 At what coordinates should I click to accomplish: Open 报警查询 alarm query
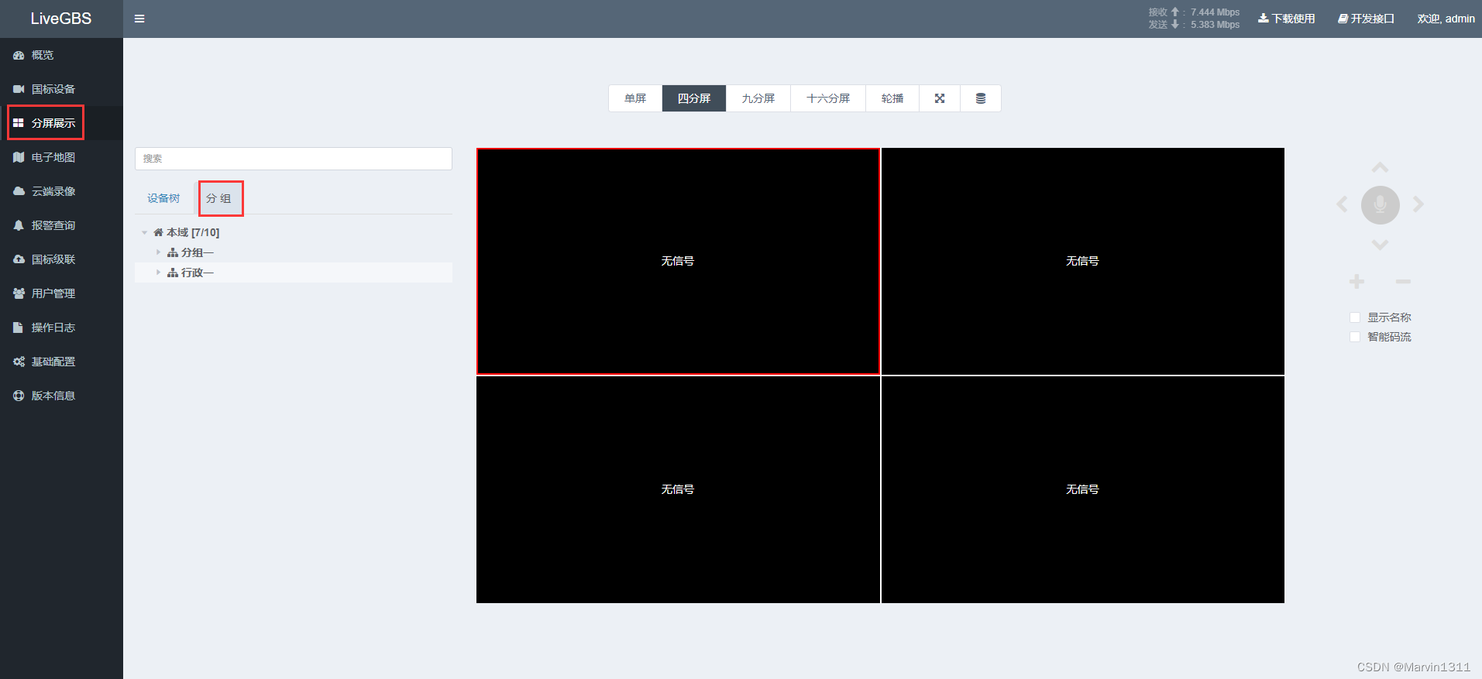(61, 225)
